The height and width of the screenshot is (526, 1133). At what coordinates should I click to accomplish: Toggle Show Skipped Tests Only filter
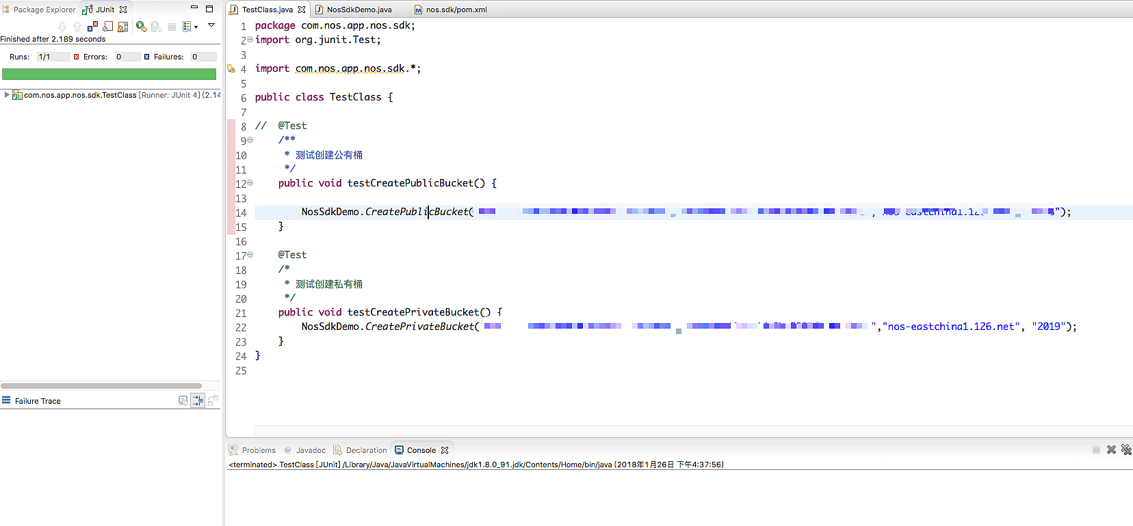(x=107, y=27)
